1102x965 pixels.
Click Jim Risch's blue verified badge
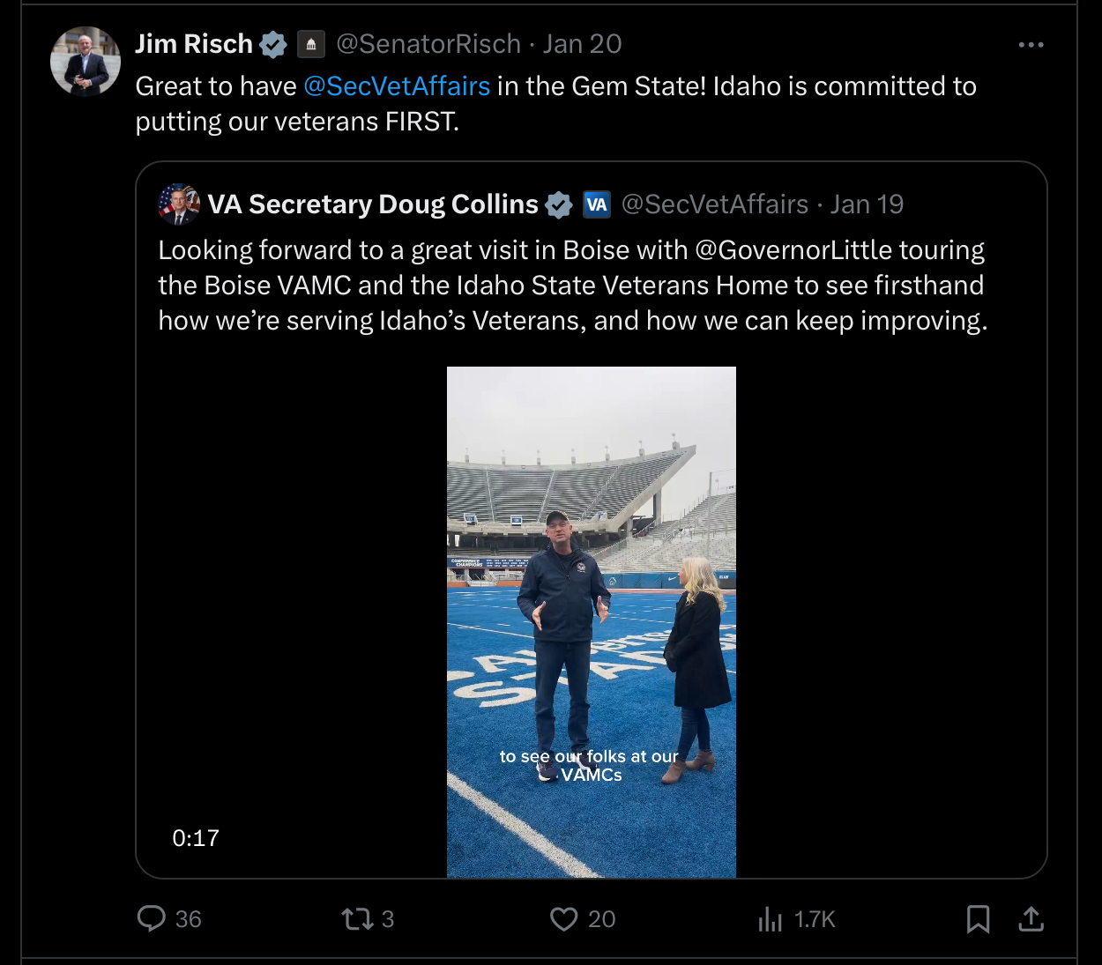(x=273, y=45)
